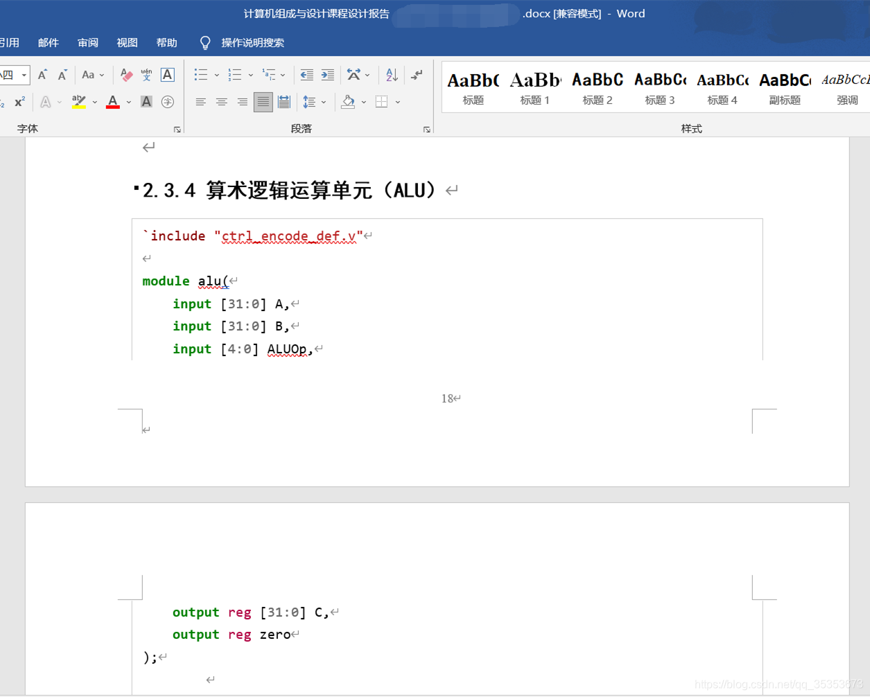Expand line spacing dropdown arrow
The height and width of the screenshot is (697, 870).
tap(324, 102)
